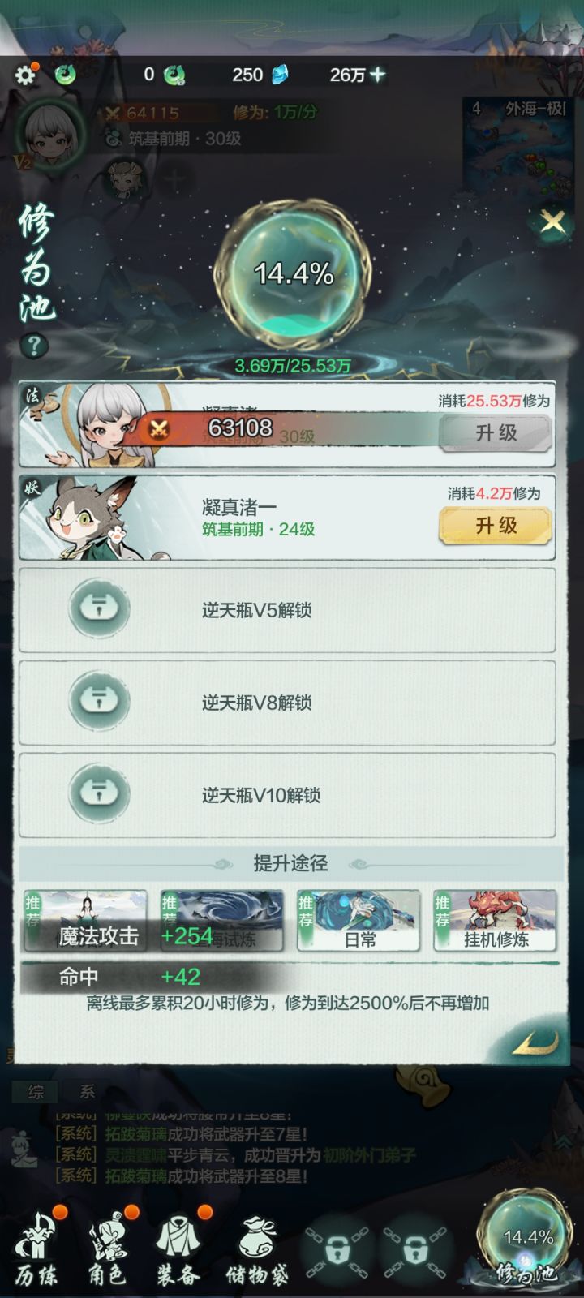Image resolution: width=584 pixels, height=1298 pixels.
Task: Click the large 14.4% cultivation orb
Action: [x=294, y=273]
